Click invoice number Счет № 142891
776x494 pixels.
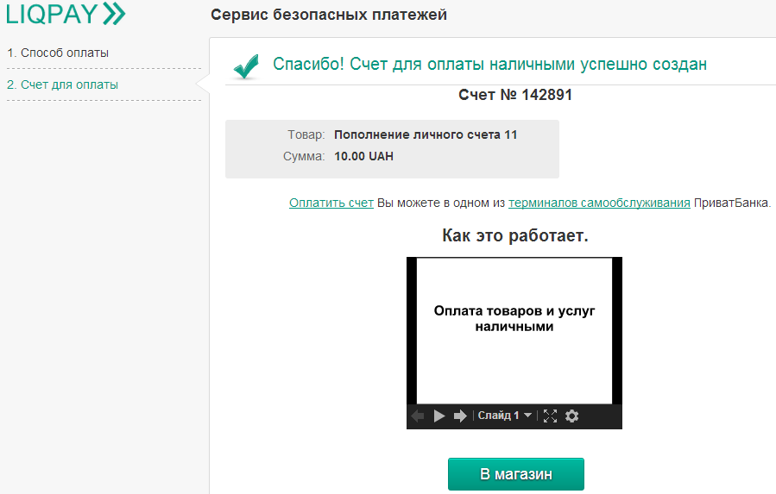515,95
